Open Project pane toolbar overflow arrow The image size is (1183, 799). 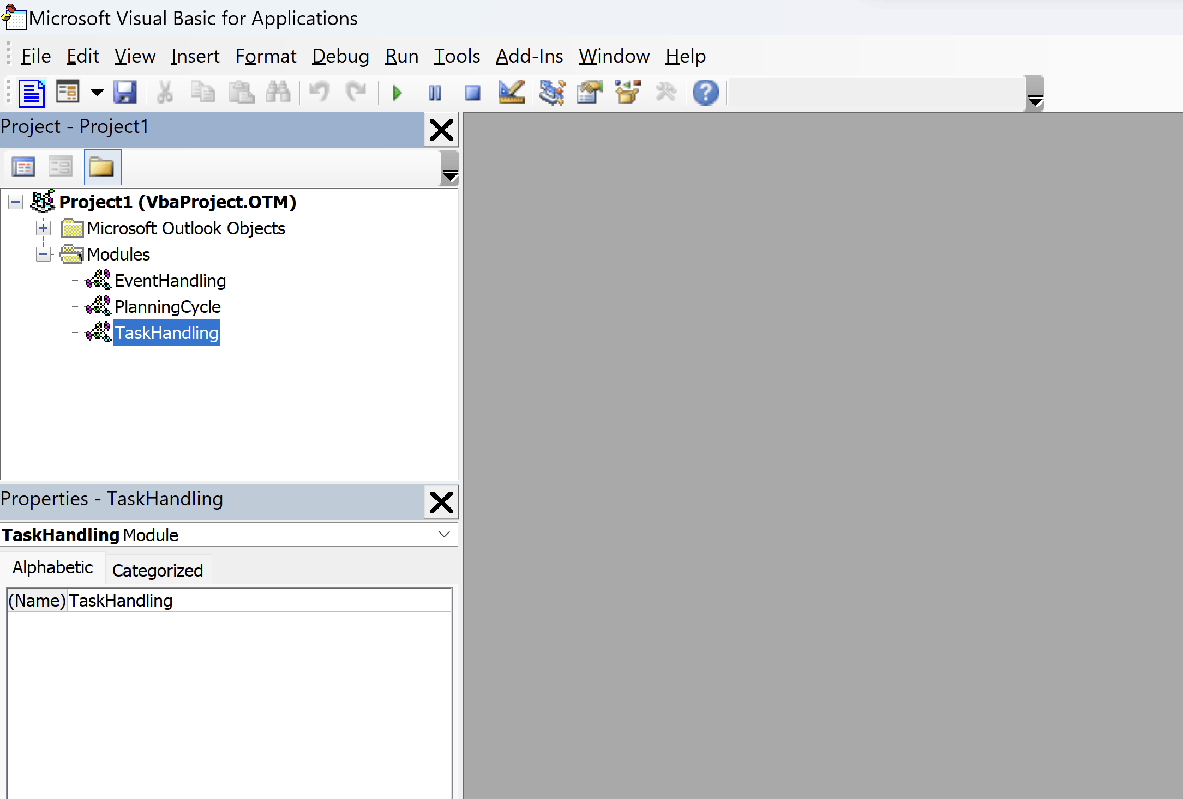(449, 169)
